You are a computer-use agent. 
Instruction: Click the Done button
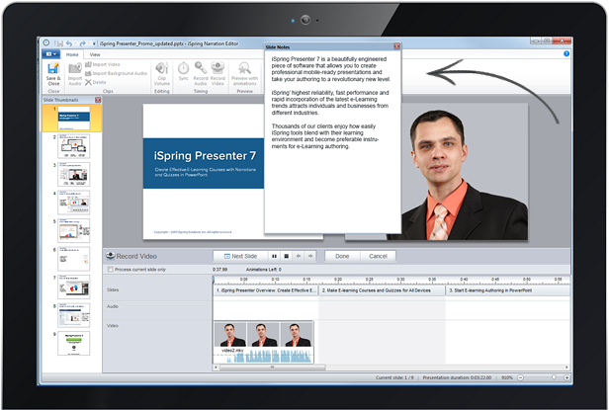[342, 256]
